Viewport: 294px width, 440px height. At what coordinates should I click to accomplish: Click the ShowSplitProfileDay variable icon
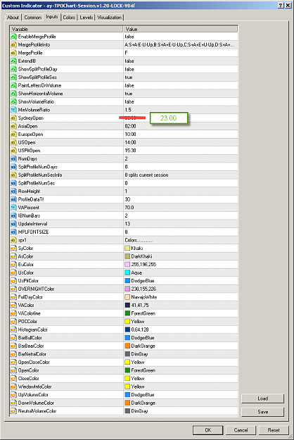[x=13, y=69]
